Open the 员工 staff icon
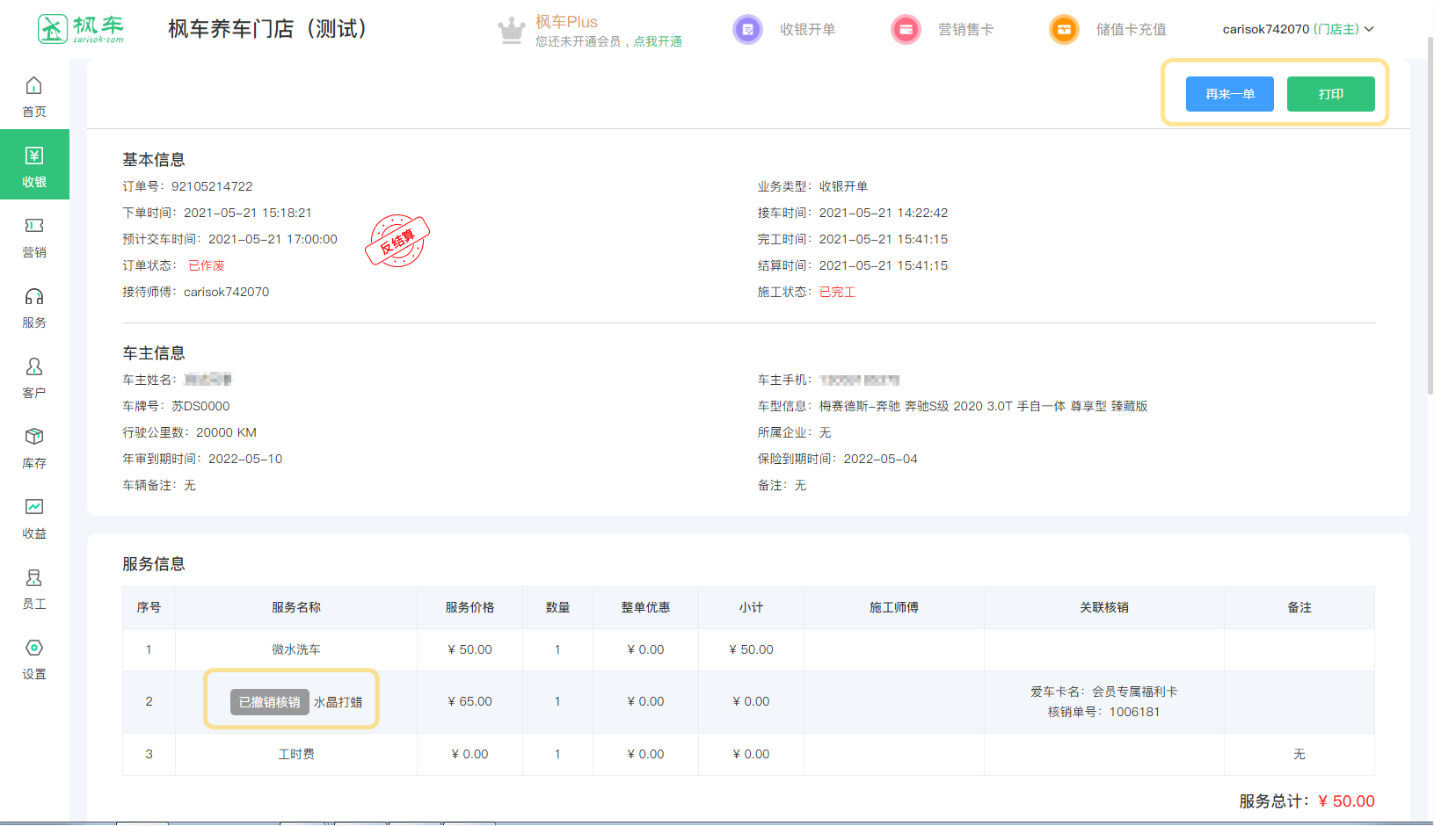Viewport: 1434px width, 826px height. coord(33,578)
